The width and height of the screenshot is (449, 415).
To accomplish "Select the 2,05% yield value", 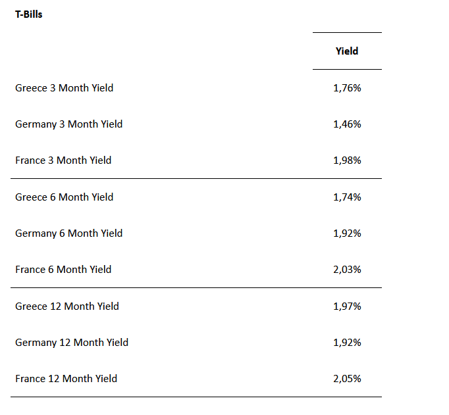I will click(347, 378).
